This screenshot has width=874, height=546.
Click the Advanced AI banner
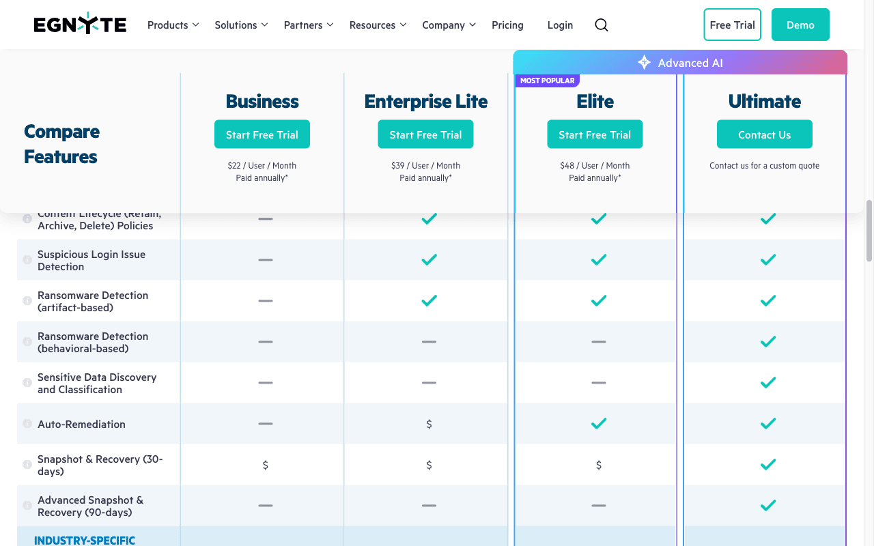(680, 63)
